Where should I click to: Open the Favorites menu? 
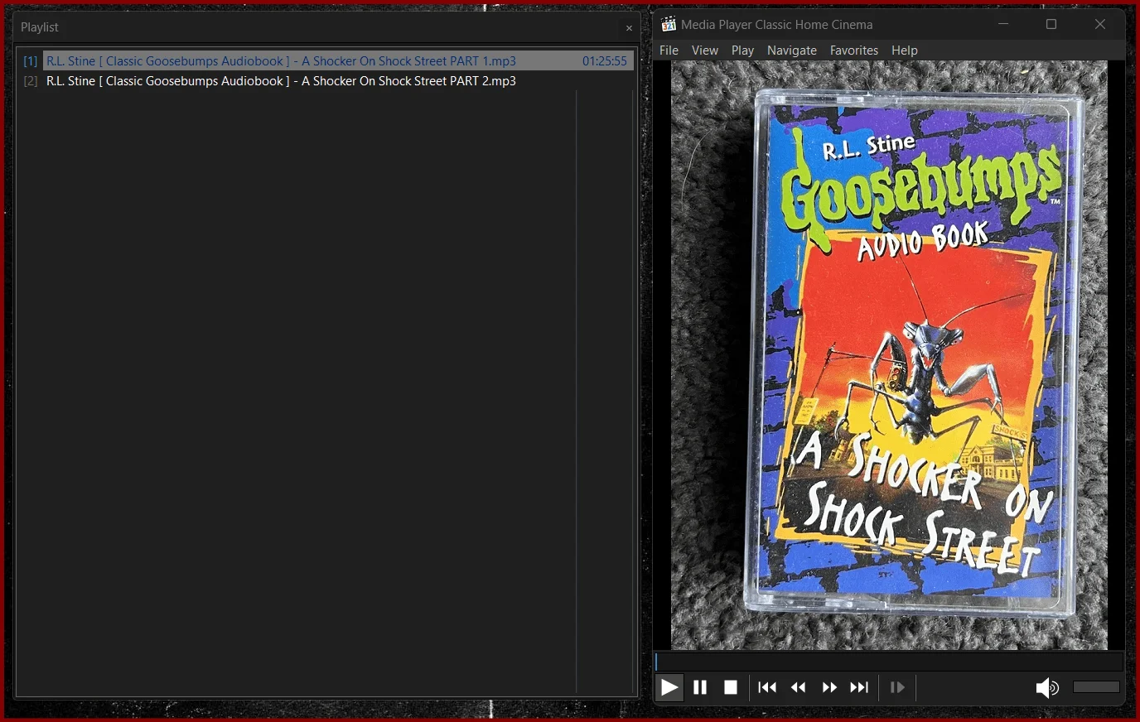[854, 51]
